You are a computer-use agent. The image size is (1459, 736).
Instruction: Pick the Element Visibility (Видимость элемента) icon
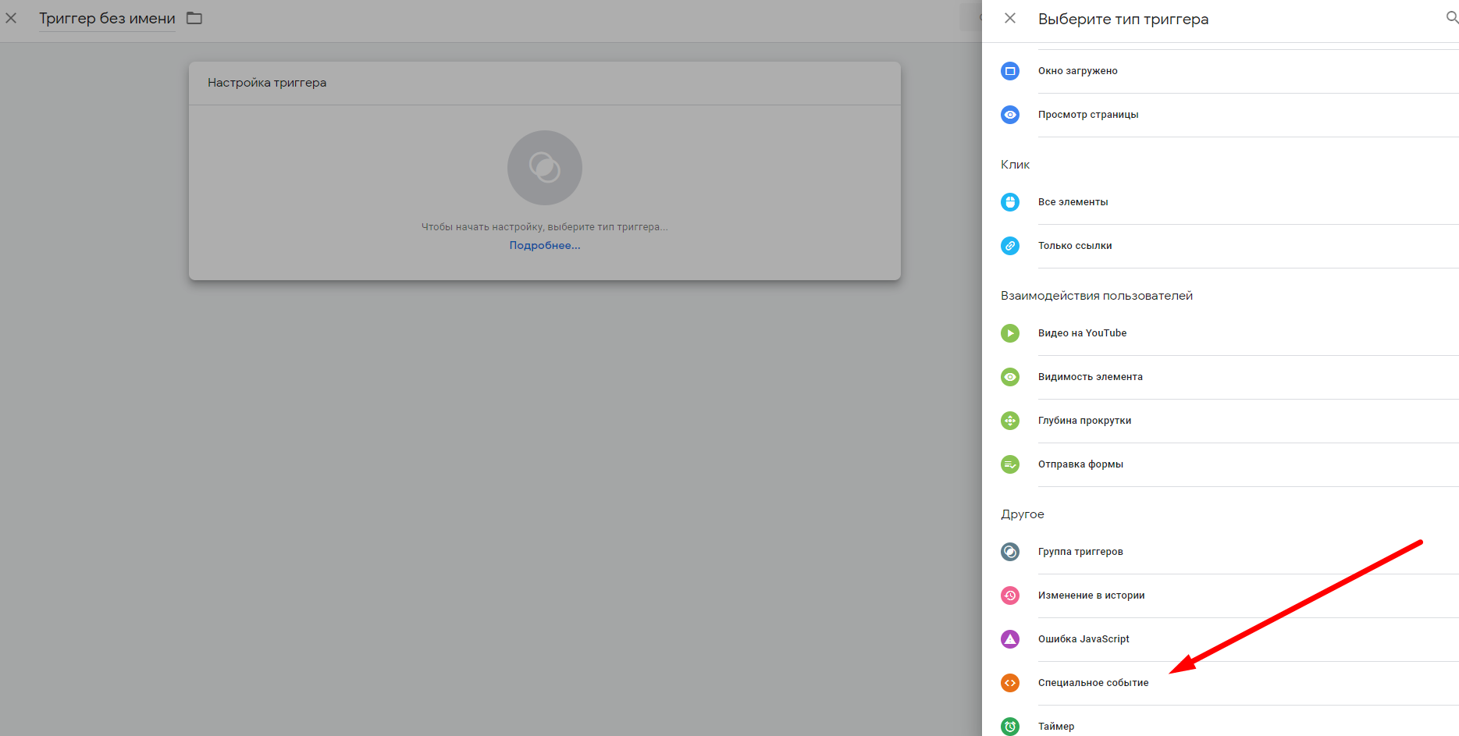click(1010, 377)
